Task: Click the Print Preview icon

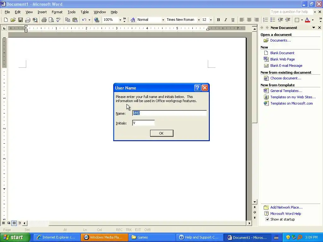Action: pos(51,20)
